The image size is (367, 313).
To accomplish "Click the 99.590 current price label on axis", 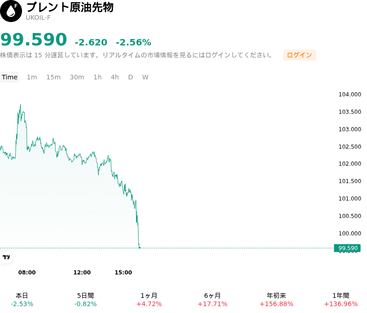I will click(x=347, y=248).
